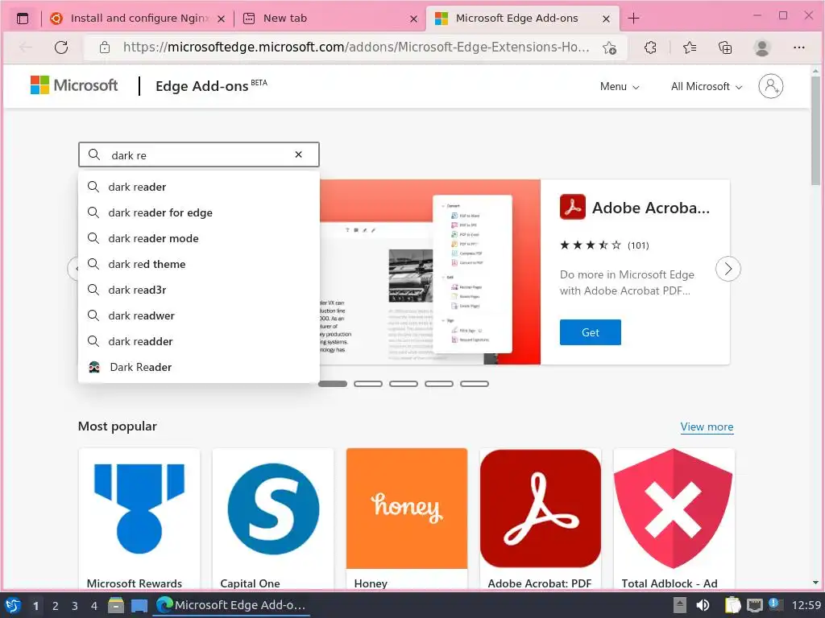Viewport: 825px width, 618px height.
Task: Choose 'dark red theme' suggestion
Action: coord(199,264)
